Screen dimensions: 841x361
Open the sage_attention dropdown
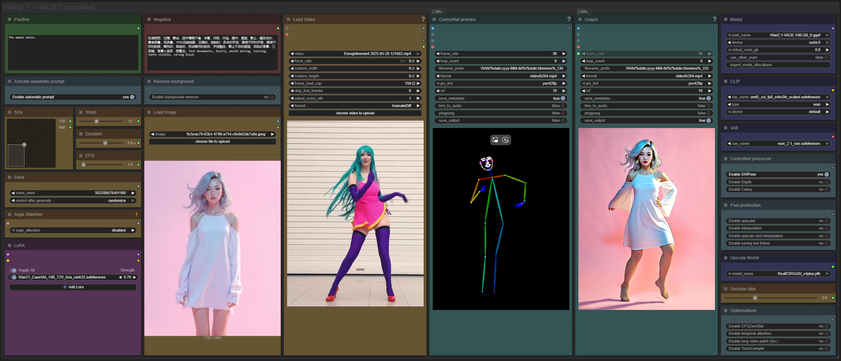(73, 230)
